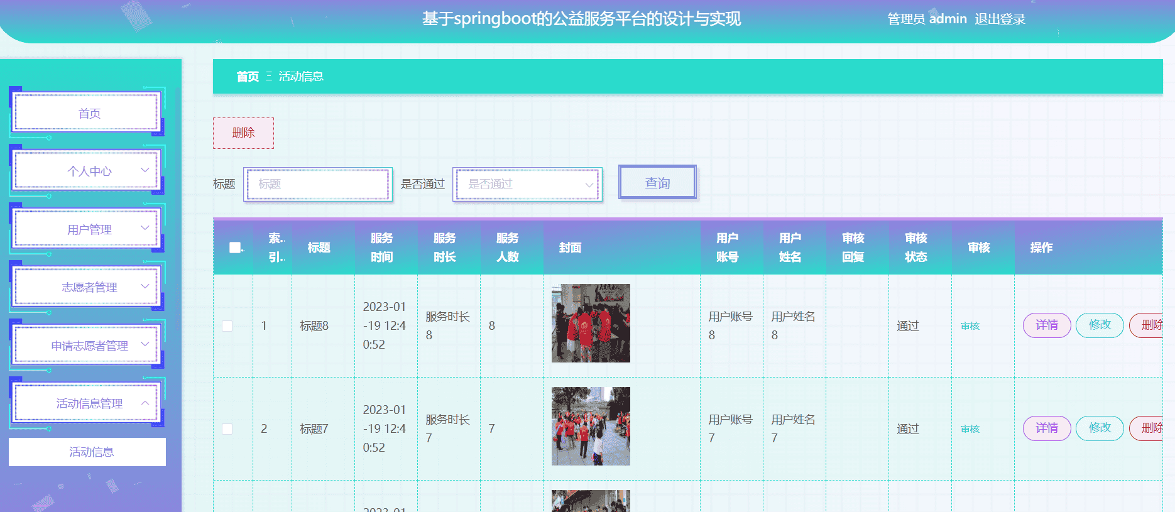Check the checkbox for row 标题8
The height and width of the screenshot is (512, 1175).
(x=227, y=326)
